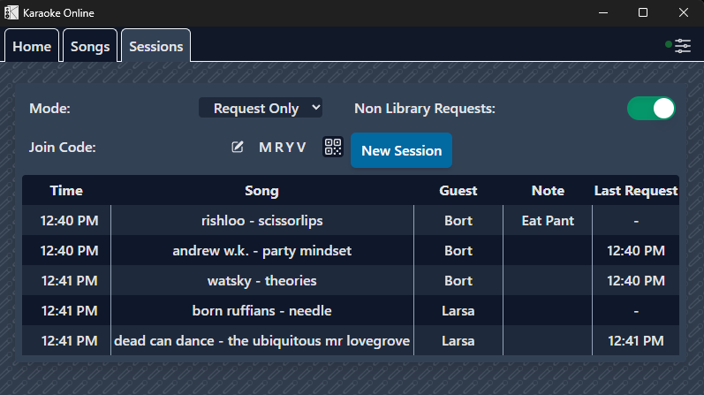Select andrew w.k. - party mindset request
Viewport: 704px width, 395px height.
pyautogui.click(x=351, y=250)
